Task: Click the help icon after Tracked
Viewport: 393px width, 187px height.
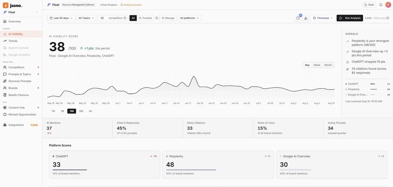Action: click(x=157, y=18)
